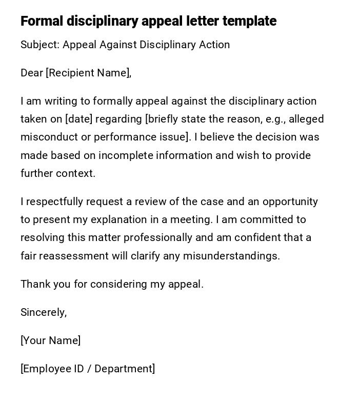Click the text "I am writing to formally appeal"
The height and width of the screenshot is (401, 359).
[x=94, y=101]
